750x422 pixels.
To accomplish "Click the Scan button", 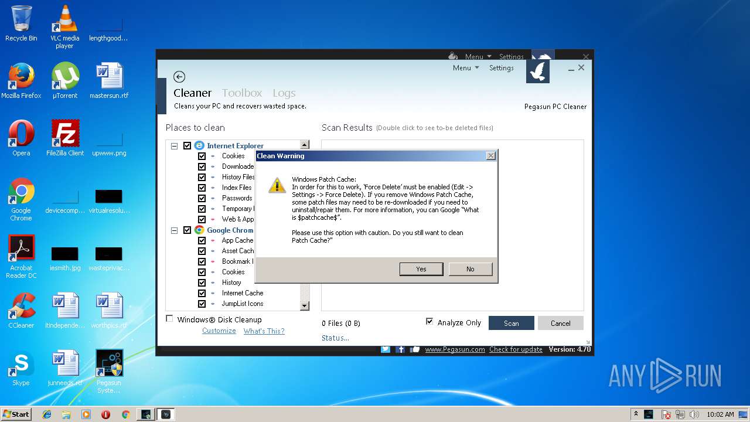I will 512,323.
